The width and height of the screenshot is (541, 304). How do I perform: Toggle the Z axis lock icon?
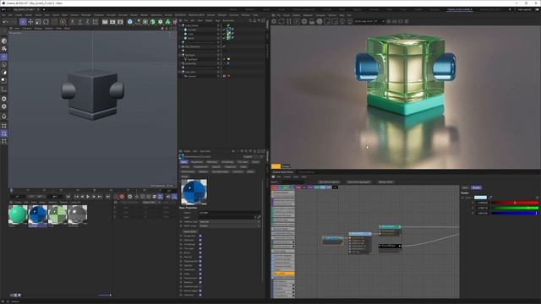pyautogui.click(x=87, y=22)
